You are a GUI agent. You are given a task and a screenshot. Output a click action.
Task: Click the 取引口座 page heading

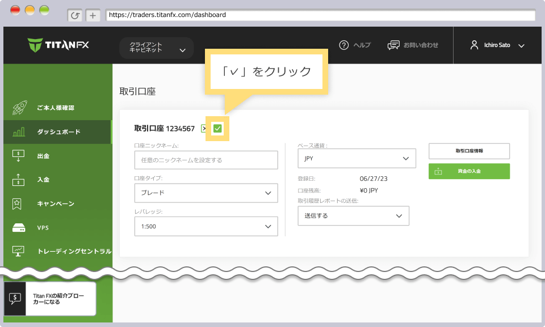point(137,91)
